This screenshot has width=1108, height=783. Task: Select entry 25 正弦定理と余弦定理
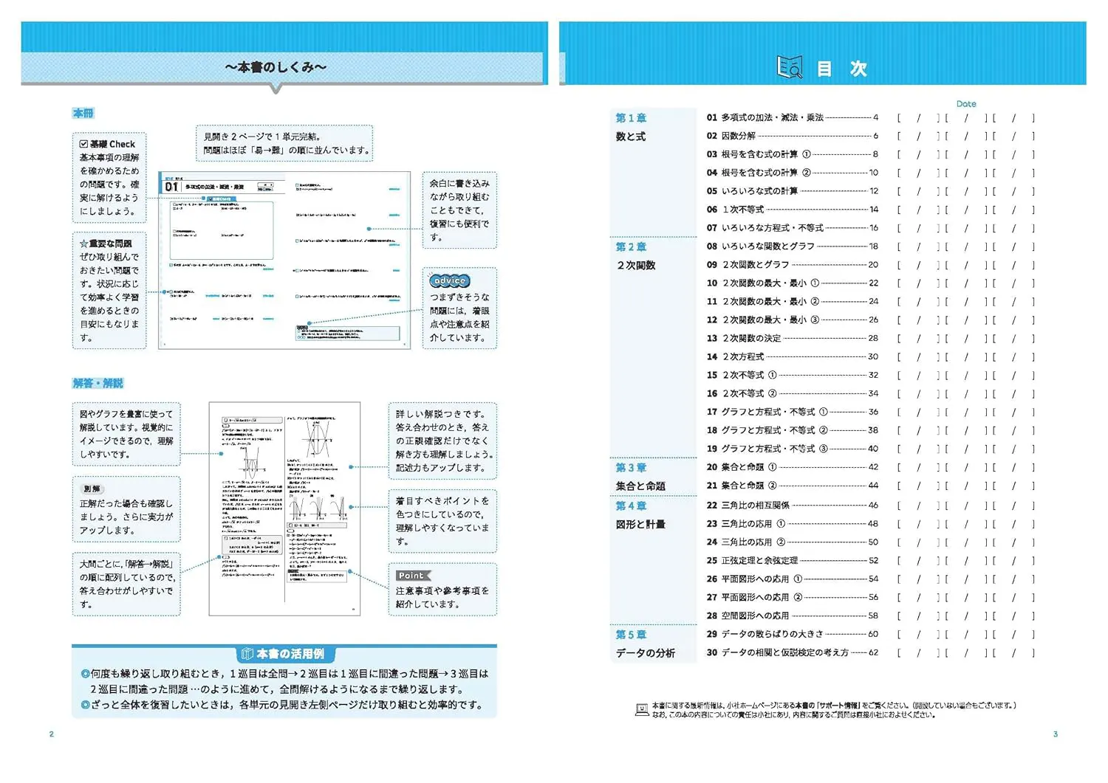pos(792,561)
